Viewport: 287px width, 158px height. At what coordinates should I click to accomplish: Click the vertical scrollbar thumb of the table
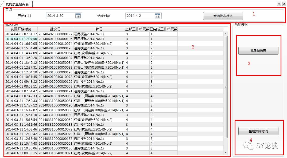226,87
